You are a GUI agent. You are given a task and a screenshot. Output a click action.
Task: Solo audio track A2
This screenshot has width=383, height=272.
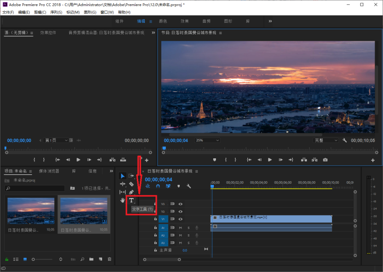188,235
